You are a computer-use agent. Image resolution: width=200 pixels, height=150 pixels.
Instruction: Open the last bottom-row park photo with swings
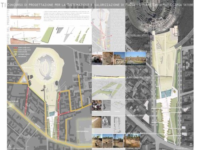point(132,141)
